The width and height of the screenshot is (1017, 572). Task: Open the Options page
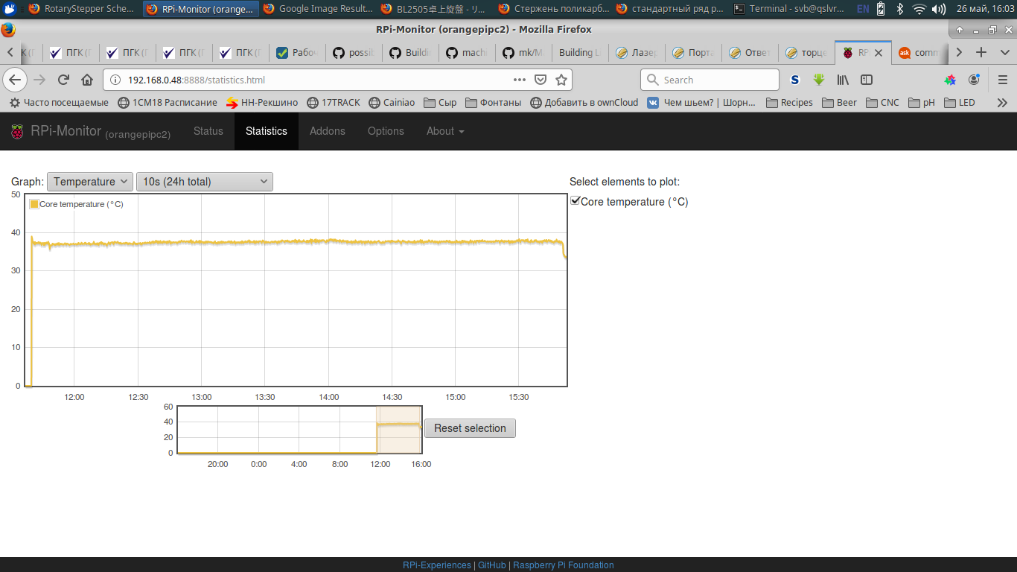click(386, 131)
